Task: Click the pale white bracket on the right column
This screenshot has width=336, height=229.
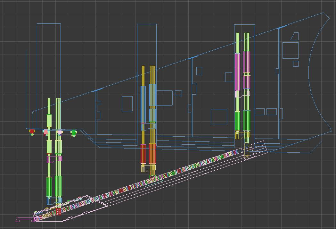Action: click(x=237, y=94)
